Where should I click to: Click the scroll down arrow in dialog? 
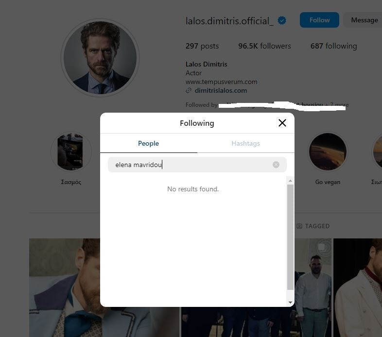tap(291, 303)
